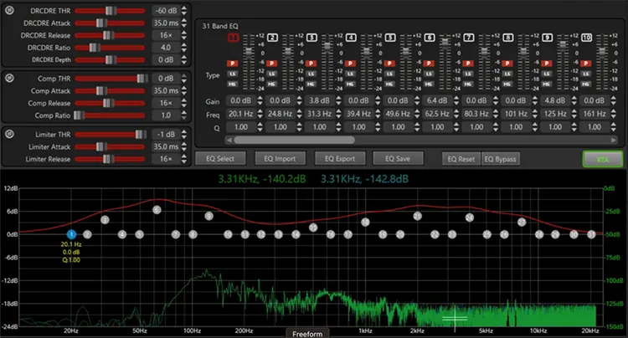The width and height of the screenshot is (628, 338).
Task: Click the band 6 Gain field showing 6.4 dB
Action: [x=437, y=100]
